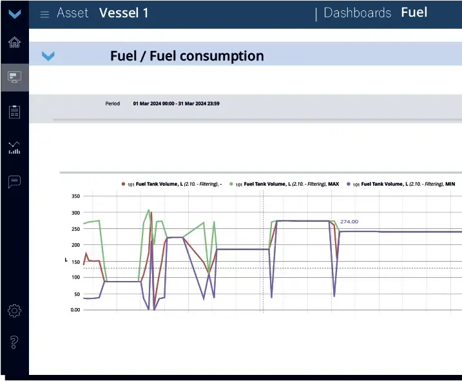Click the home icon in sidebar
This screenshot has height=382, width=462.
[x=14, y=43]
